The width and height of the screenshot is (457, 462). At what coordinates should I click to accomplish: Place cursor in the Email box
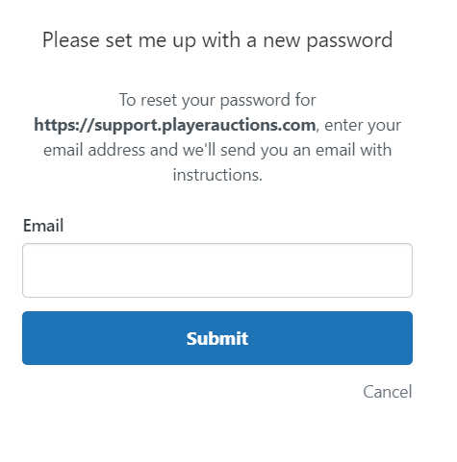[x=217, y=270]
